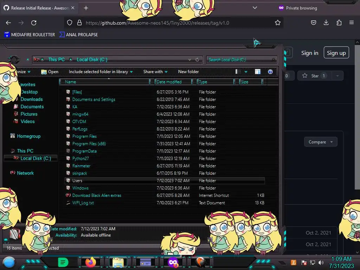Open the Firefox hamburger menu

click(351, 22)
